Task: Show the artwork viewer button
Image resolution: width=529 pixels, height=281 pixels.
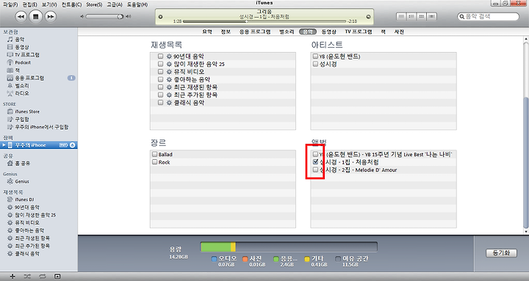Action: point(57,277)
